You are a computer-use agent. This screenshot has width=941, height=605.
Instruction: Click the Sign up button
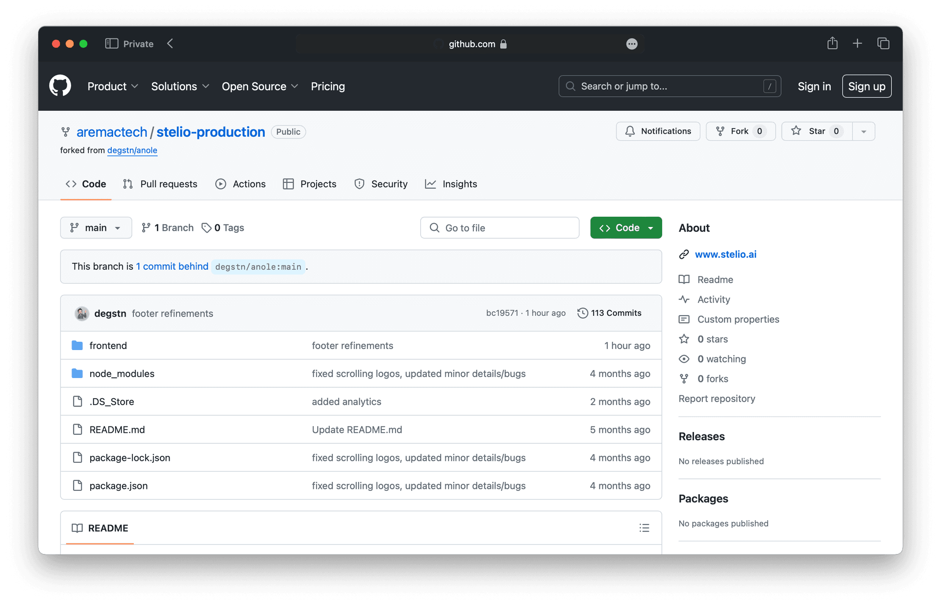coord(867,86)
